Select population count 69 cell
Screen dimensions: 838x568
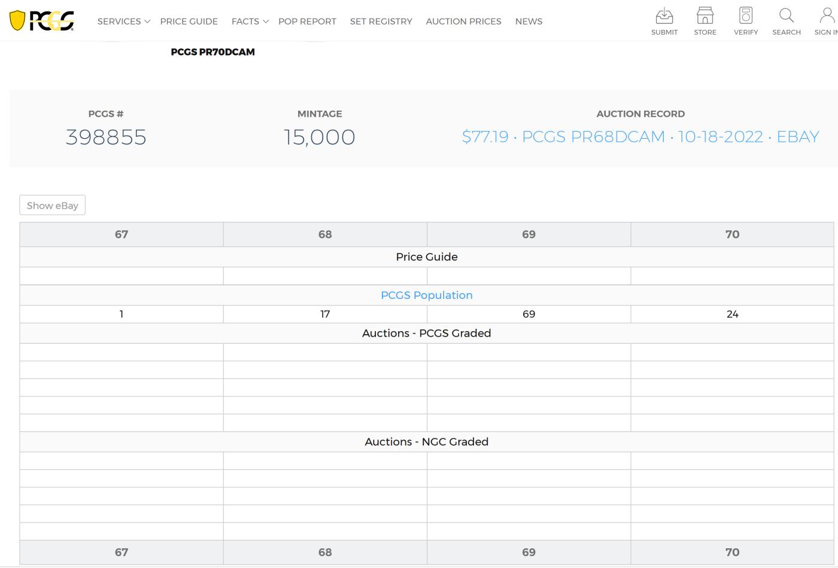pyautogui.click(x=529, y=314)
